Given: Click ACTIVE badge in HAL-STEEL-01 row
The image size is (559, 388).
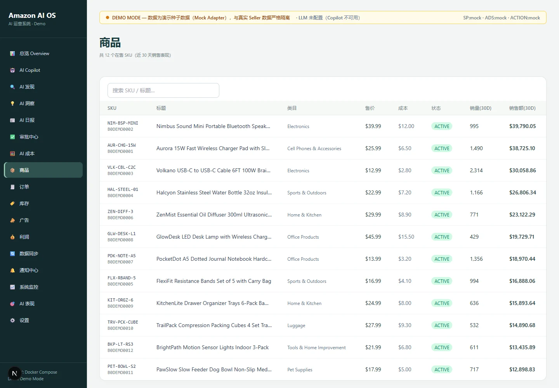Looking at the screenshot, I should [442, 192].
